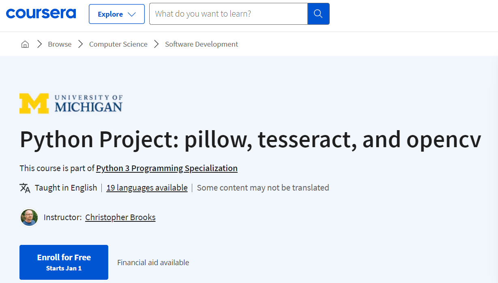Click the Financial aid available text

click(x=153, y=263)
